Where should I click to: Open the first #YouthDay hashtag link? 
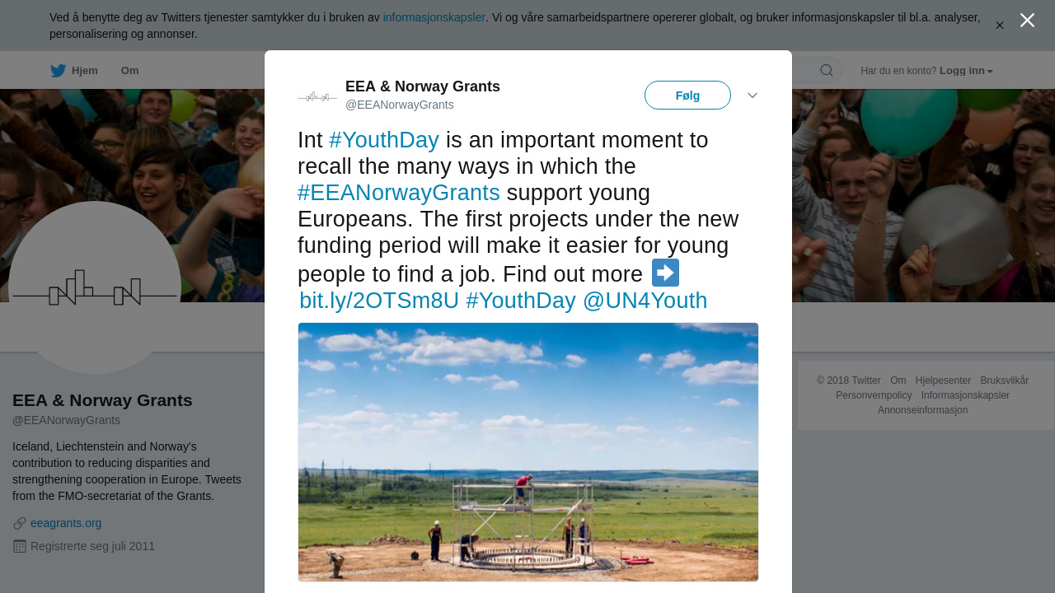coord(384,140)
